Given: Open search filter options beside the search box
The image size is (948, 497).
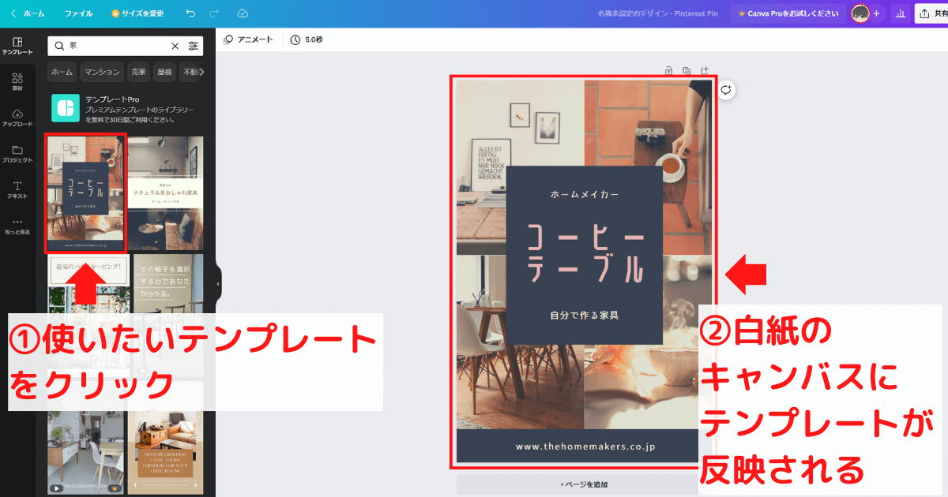Looking at the screenshot, I should [194, 46].
